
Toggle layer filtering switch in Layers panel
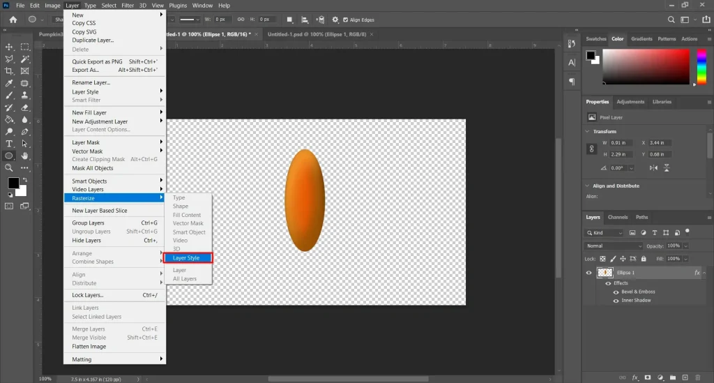coord(688,232)
